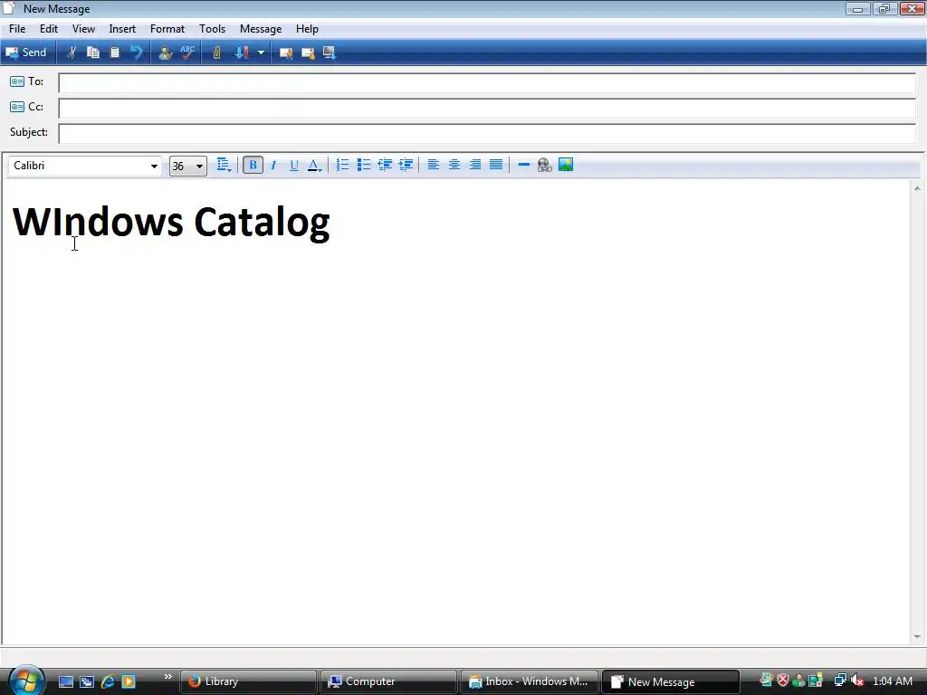The image size is (927, 695).
Task: Open address book via To: button
Action: [x=26, y=81]
